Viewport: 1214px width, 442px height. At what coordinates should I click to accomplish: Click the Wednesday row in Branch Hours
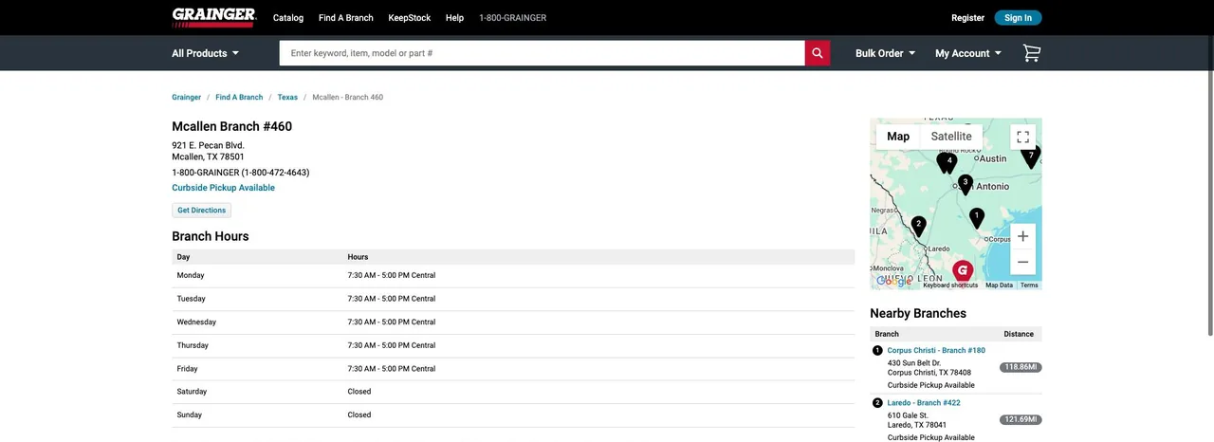(x=513, y=322)
